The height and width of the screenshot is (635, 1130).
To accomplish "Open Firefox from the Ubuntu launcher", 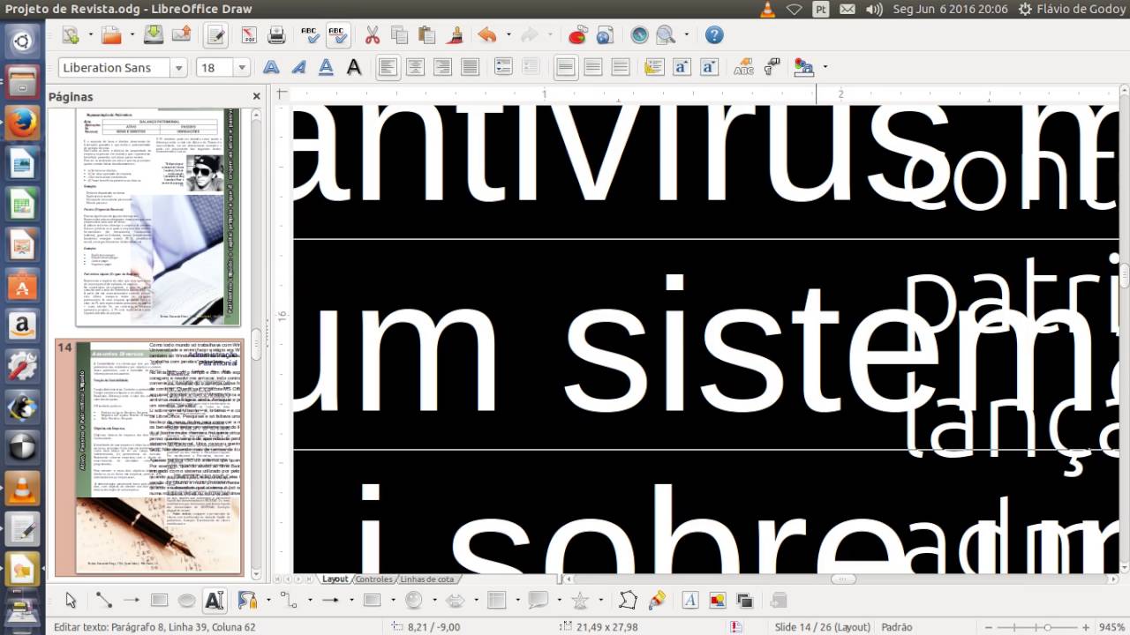I will click(22, 122).
